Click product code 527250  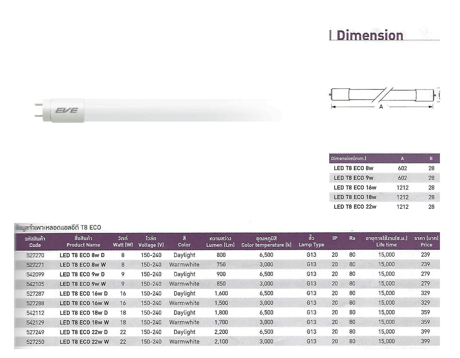point(35,342)
